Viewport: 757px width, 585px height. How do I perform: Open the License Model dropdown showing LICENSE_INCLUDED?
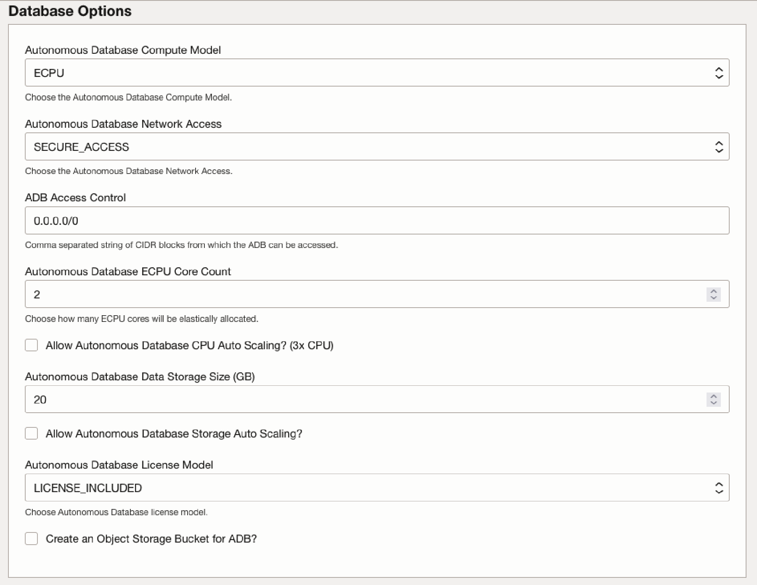pyautogui.click(x=336, y=487)
